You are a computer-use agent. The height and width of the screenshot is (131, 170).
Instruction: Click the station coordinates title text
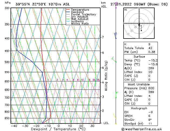pos(43,4)
